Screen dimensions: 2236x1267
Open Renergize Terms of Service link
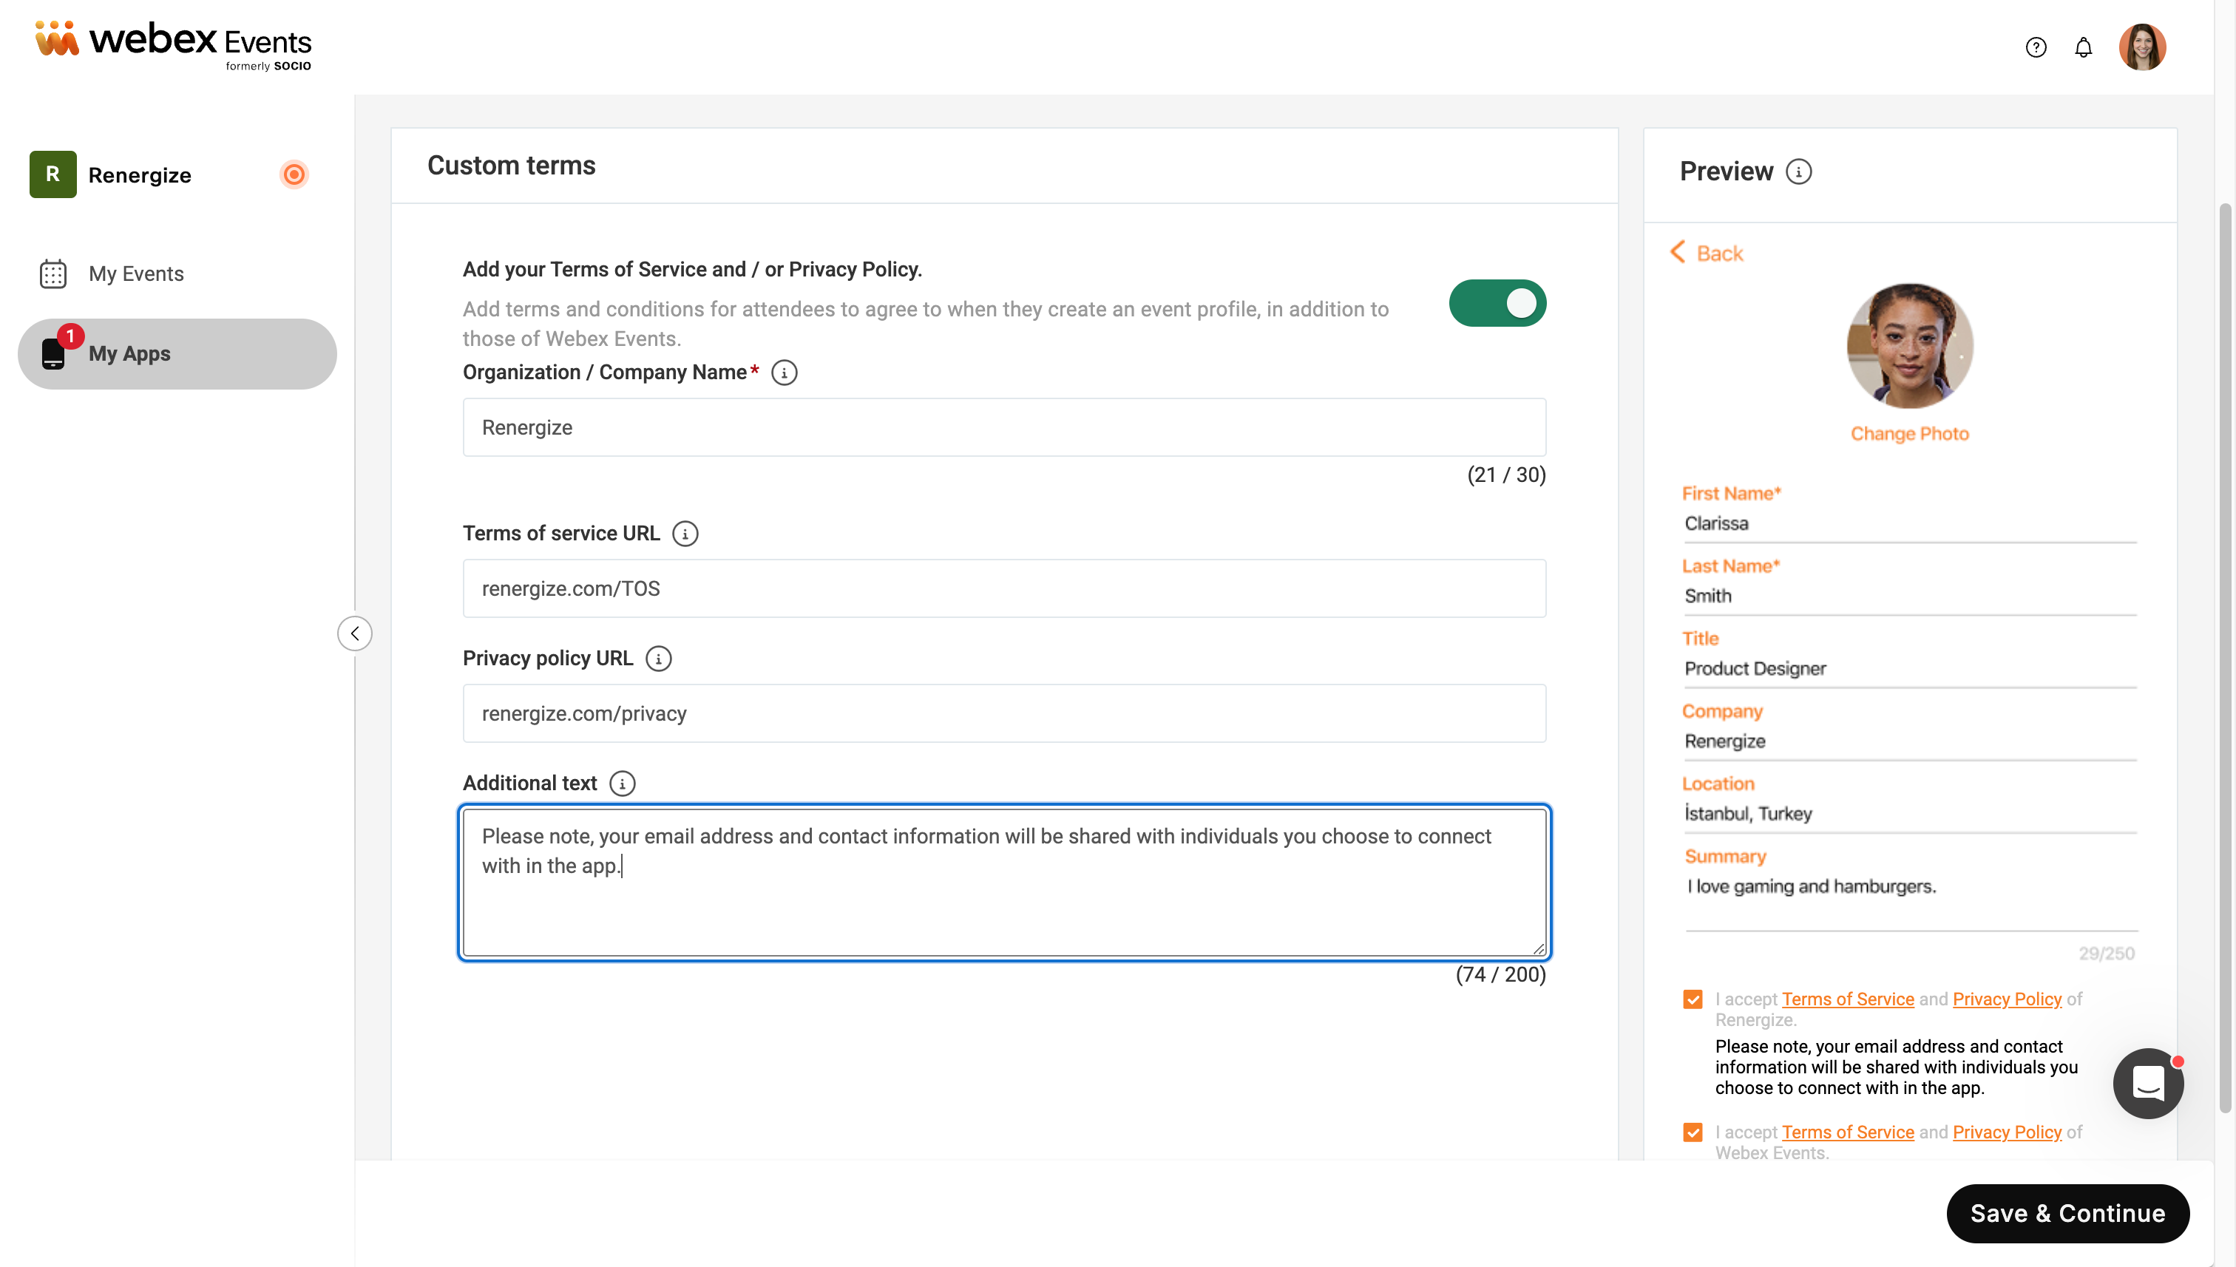[x=1847, y=999]
